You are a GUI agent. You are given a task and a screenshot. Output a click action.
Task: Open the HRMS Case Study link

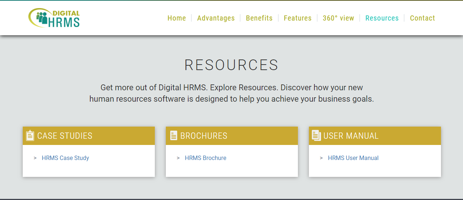(x=65, y=158)
